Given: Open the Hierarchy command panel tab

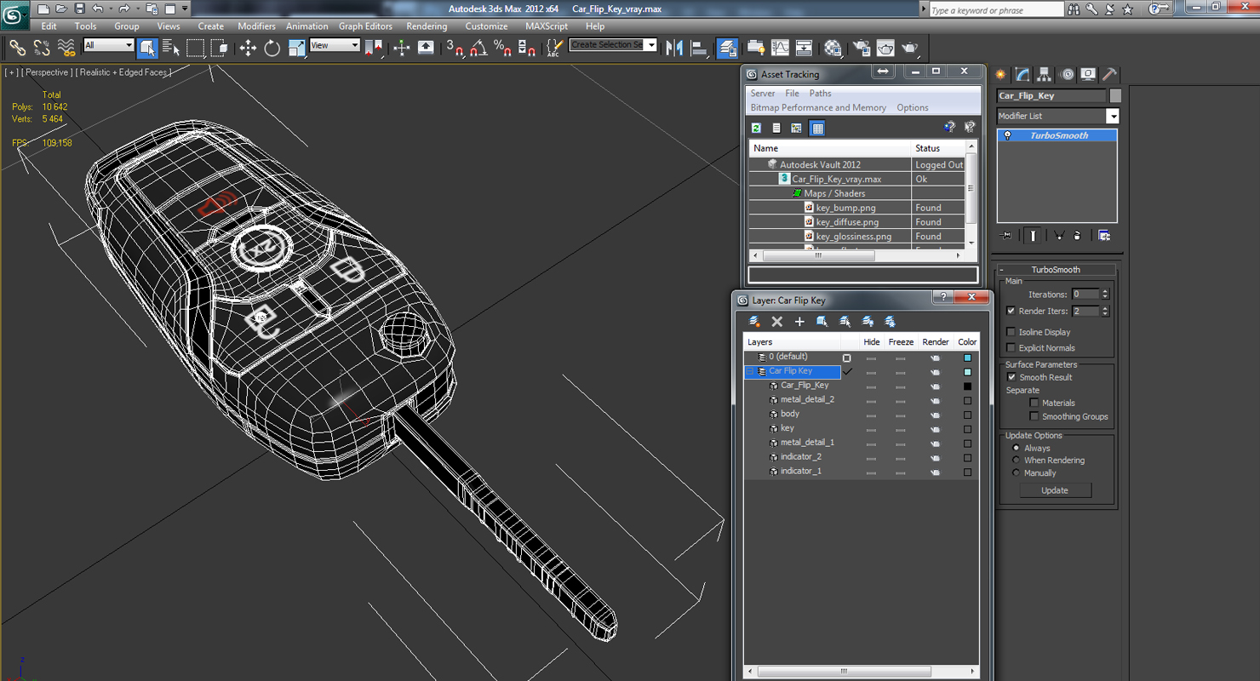Looking at the screenshot, I should coord(1044,75).
